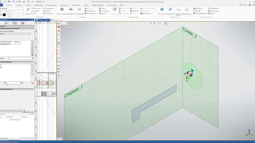
Task: Click the Слева_2 workplane label
Action: pyautogui.click(x=190, y=33)
